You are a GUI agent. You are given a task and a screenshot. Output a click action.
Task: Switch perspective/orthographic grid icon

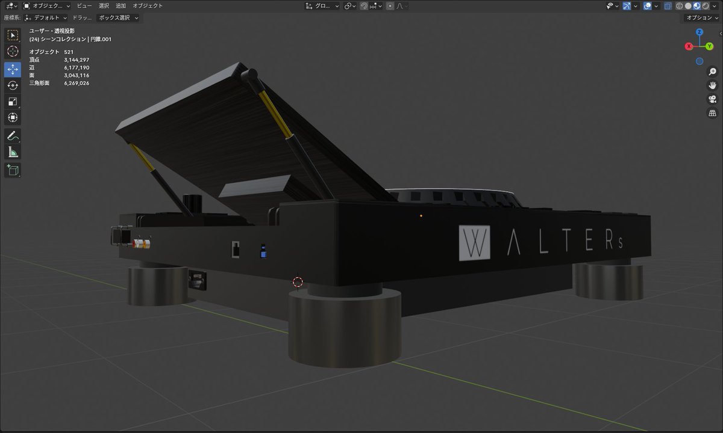[712, 113]
